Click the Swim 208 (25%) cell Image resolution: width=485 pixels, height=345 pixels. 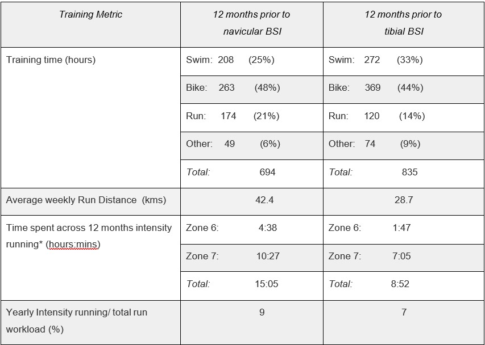(x=252, y=61)
